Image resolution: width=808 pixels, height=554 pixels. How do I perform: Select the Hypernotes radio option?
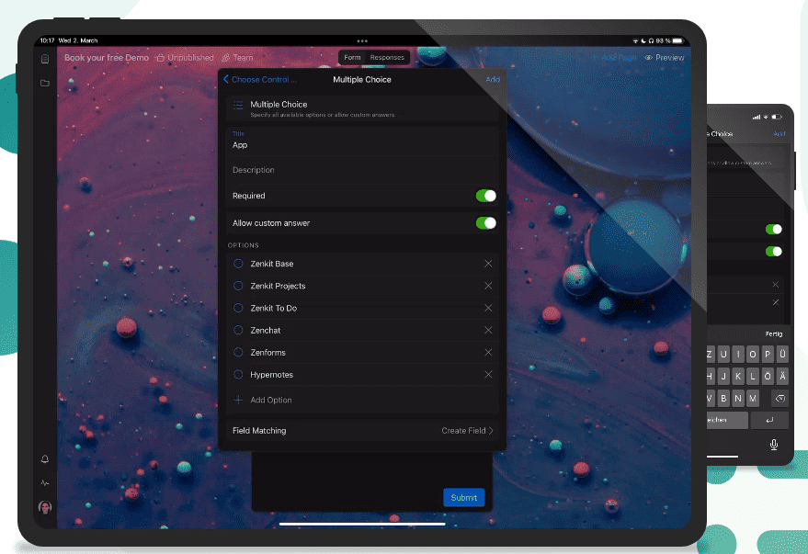click(238, 374)
